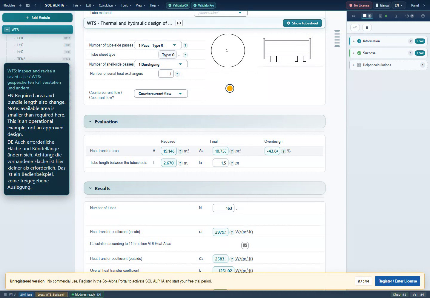Open the history icon tab with badge 2
430x298 pixels.
[x=409, y=16]
